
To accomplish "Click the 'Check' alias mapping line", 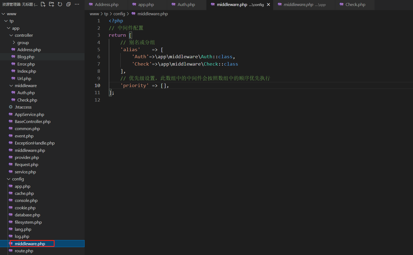I will click(x=185, y=64).
